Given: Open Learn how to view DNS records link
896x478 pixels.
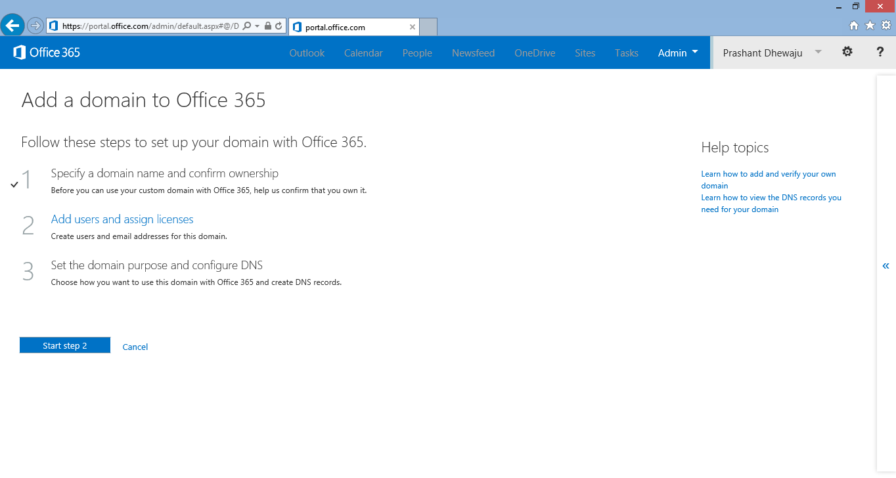Looking at the screenshot, I should pyautogui.click(x=771, y=204).
